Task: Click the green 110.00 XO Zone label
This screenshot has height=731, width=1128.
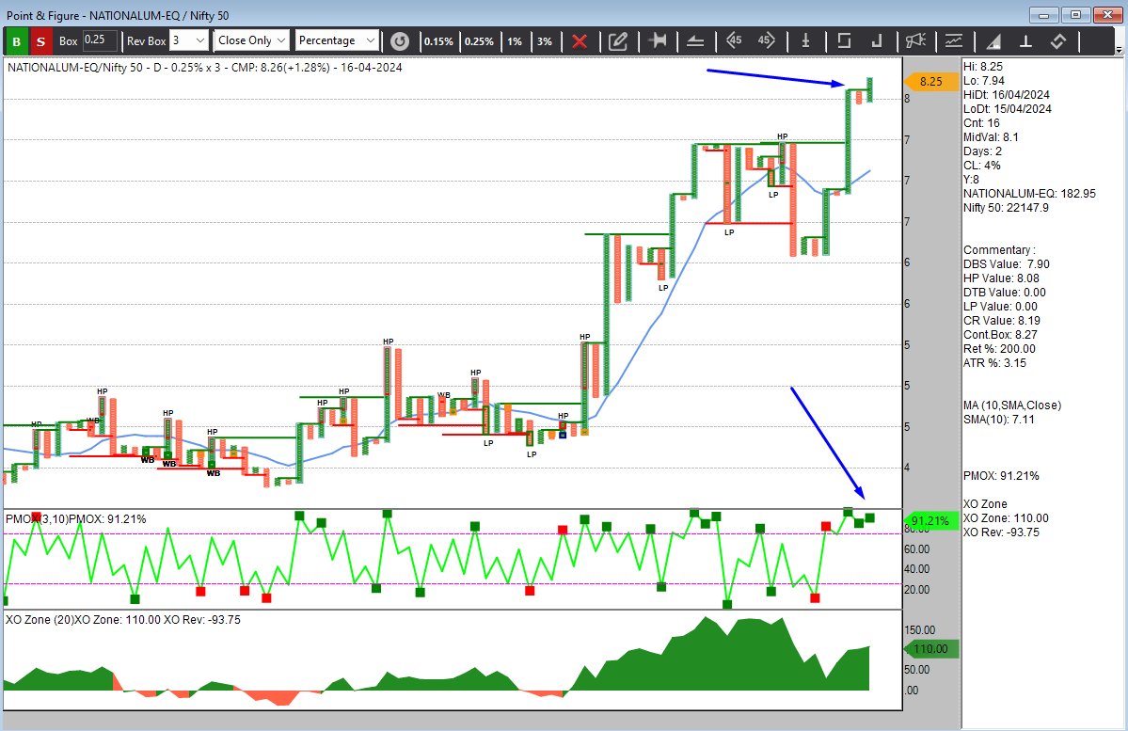Action: click(930, 648)
